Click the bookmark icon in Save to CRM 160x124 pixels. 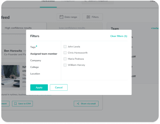click(15, 104)
